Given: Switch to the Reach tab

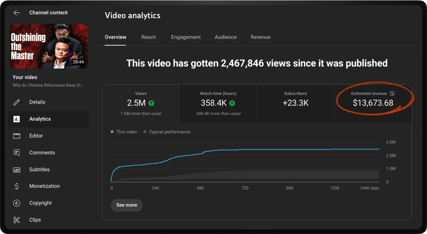Looking at the screenshot, I should pos(149,37).
